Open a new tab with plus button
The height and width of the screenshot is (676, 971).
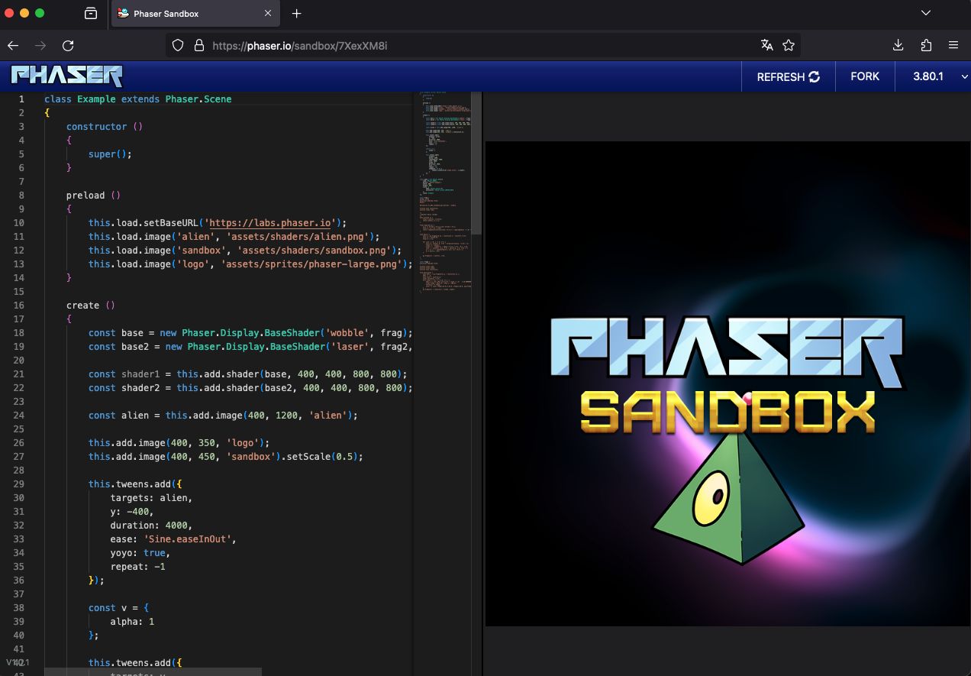[x=297, y=14]
